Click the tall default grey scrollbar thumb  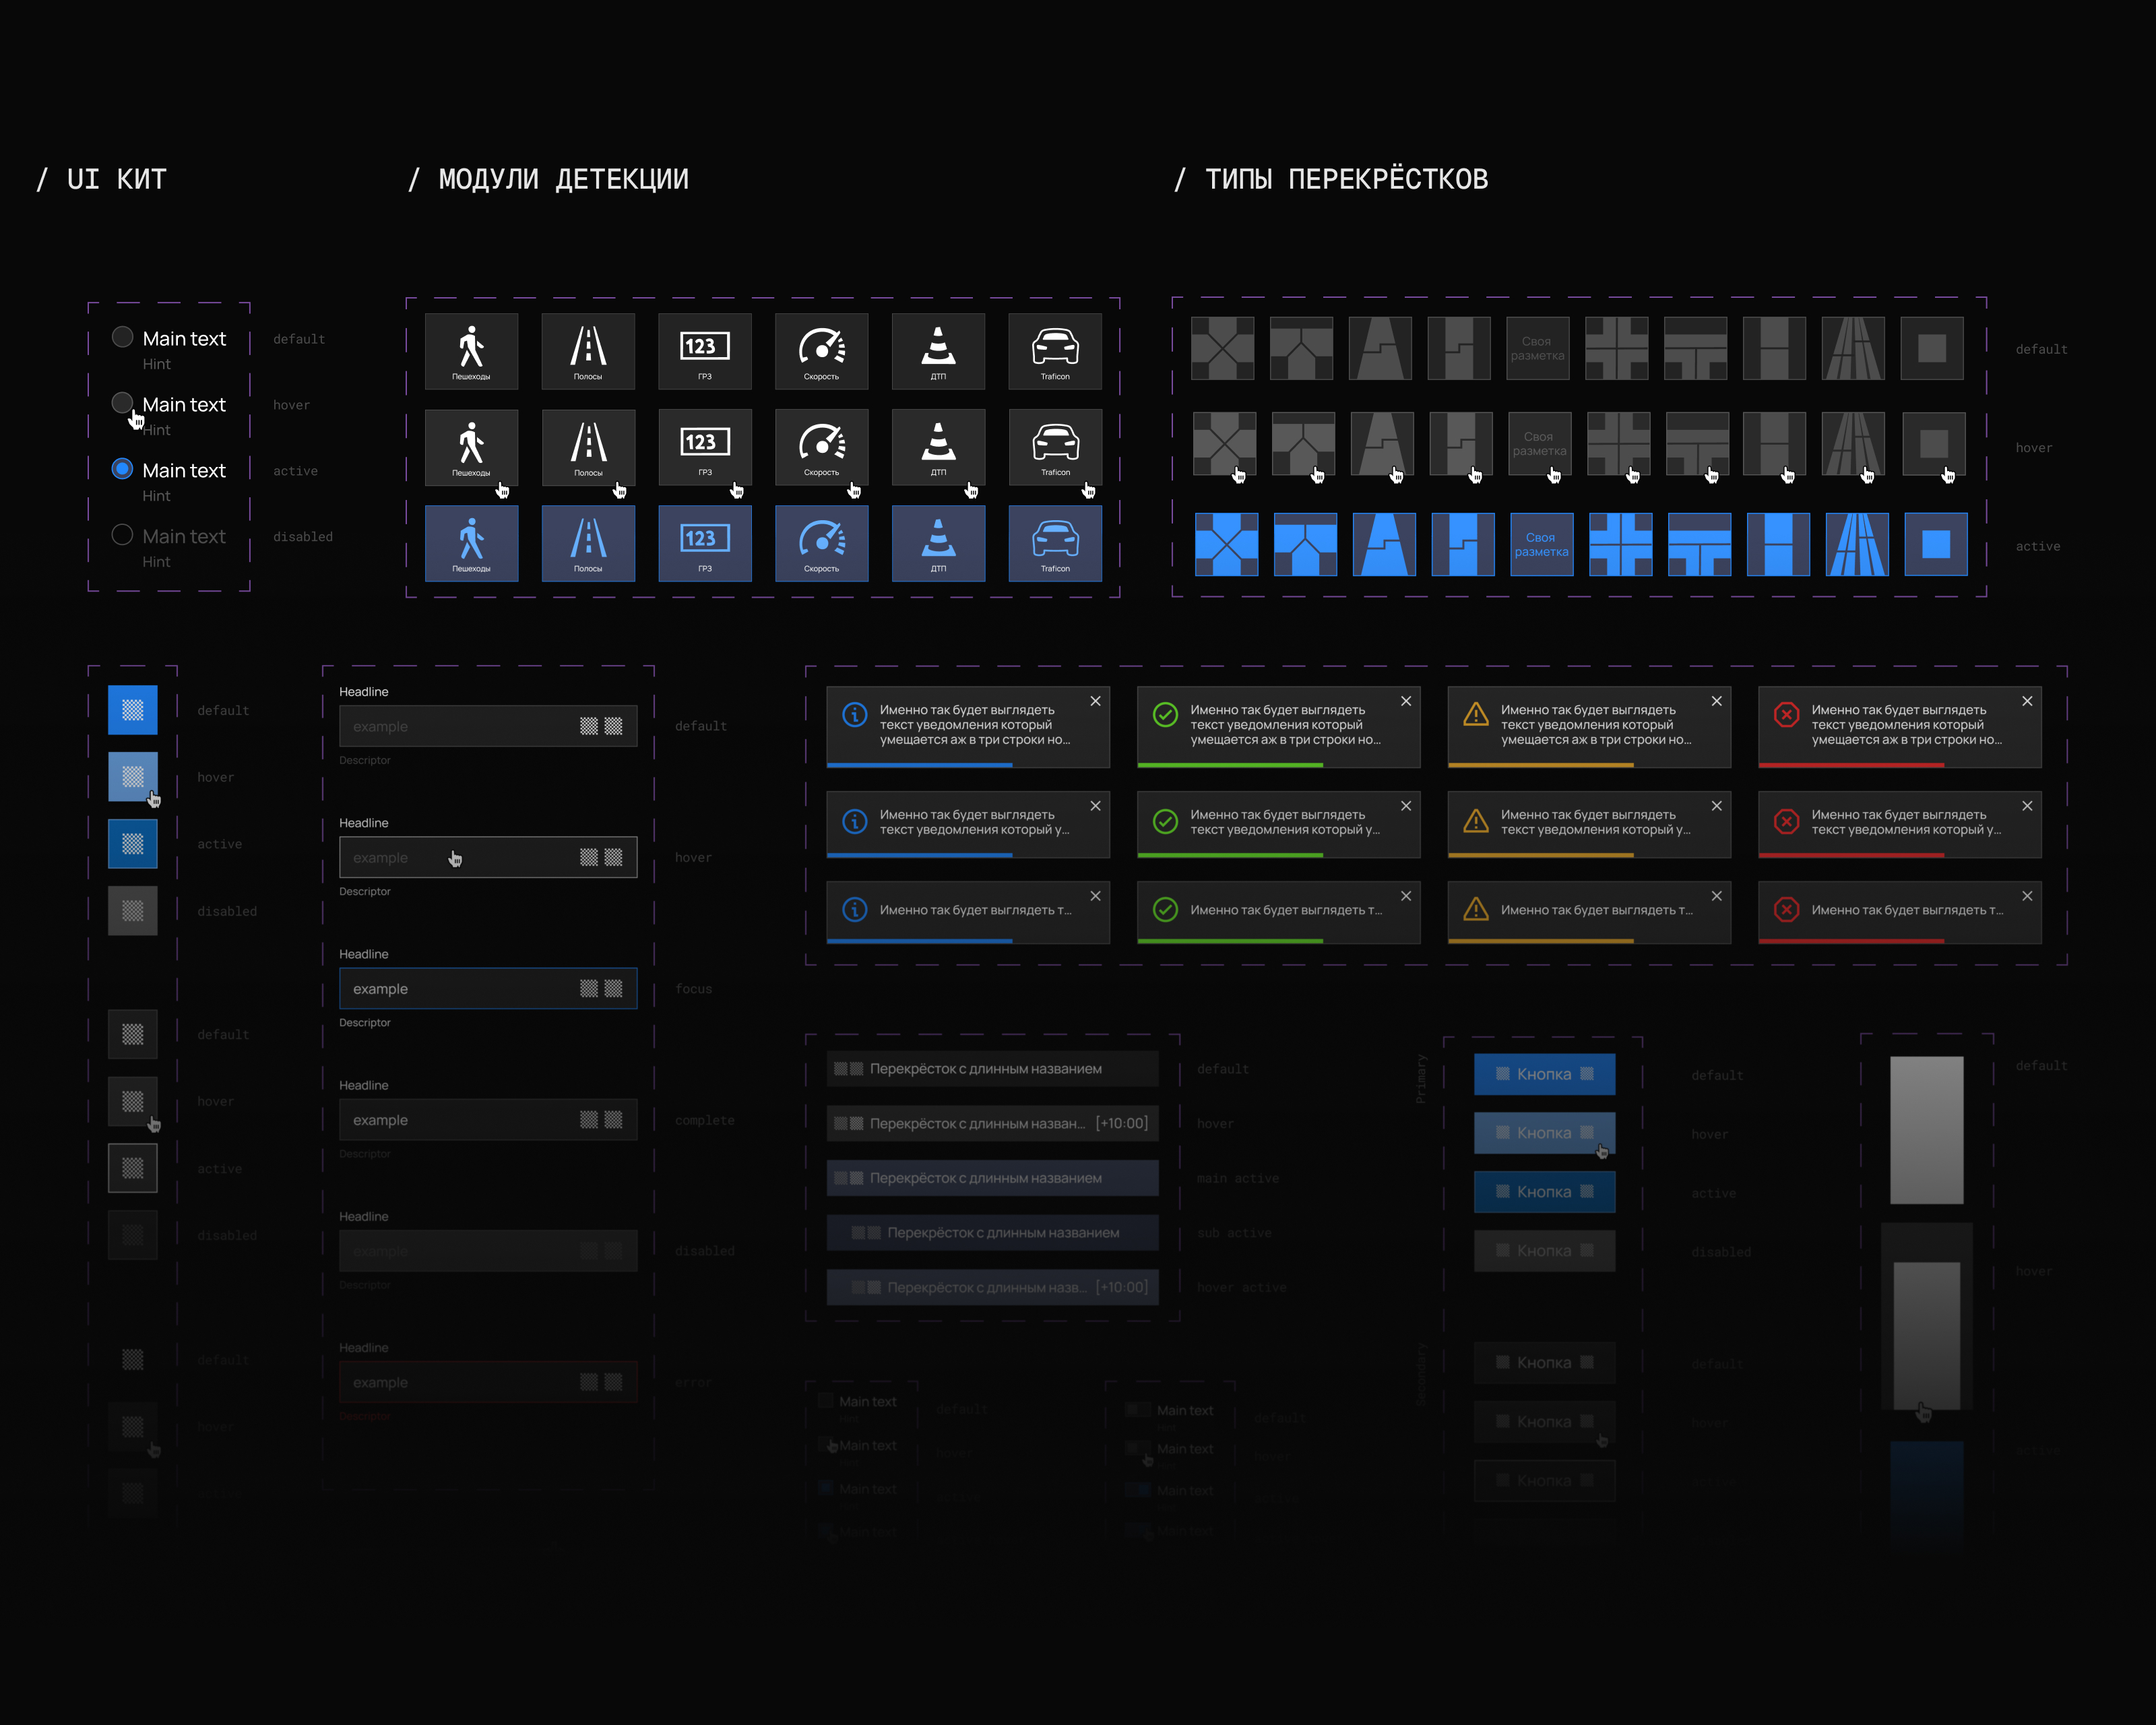1926,1129
